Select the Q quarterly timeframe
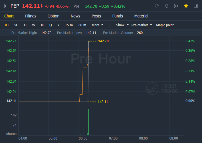 tap(50, 25)
